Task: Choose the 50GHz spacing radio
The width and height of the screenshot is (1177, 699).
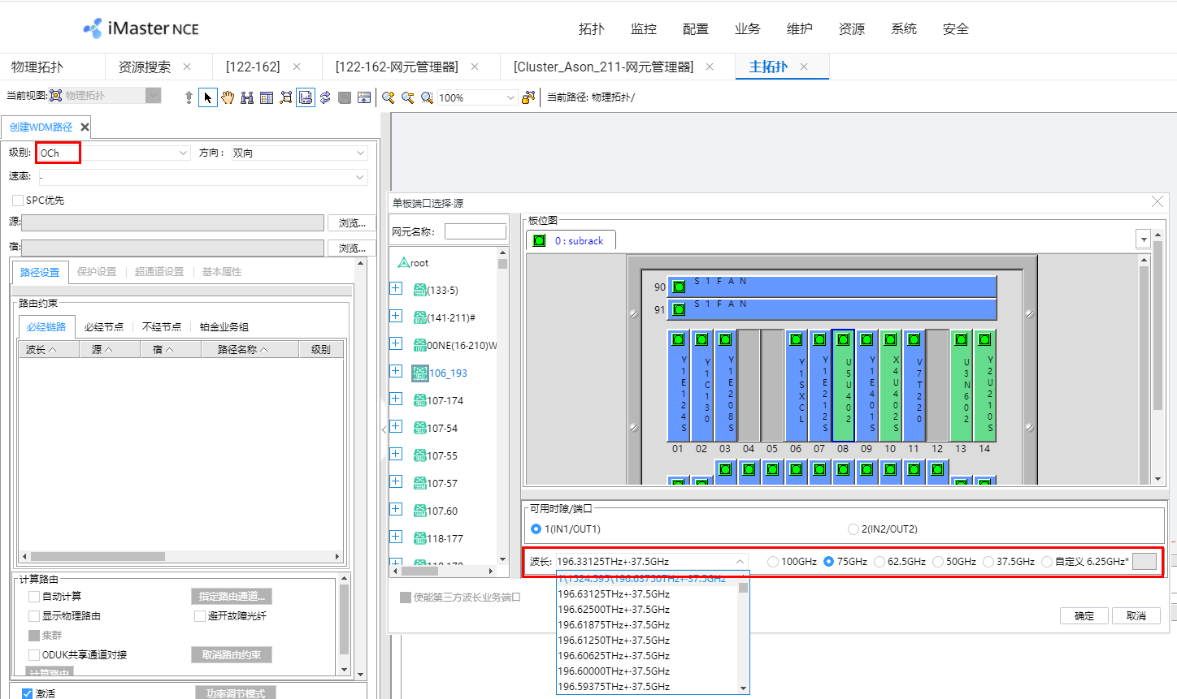Action: pyautogui.click(x=938, y=562)
